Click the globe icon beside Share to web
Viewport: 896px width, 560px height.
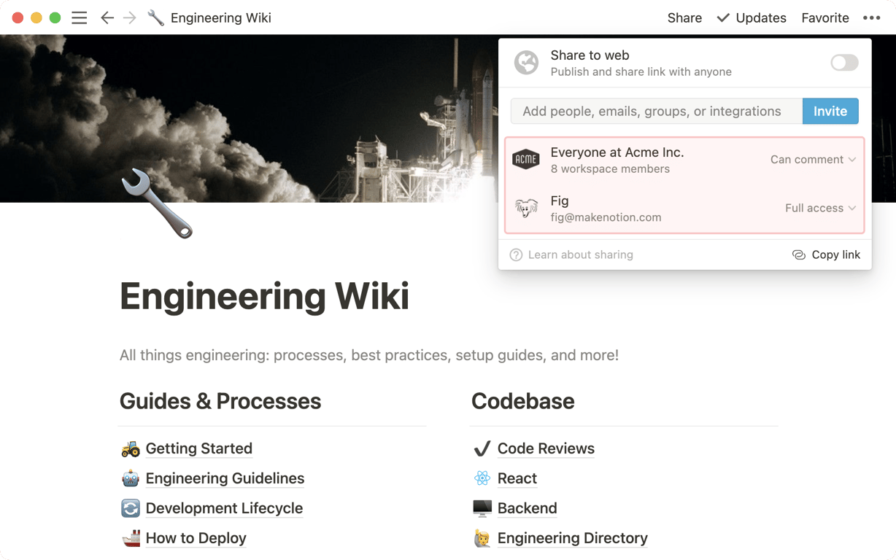tap(526, 63)
